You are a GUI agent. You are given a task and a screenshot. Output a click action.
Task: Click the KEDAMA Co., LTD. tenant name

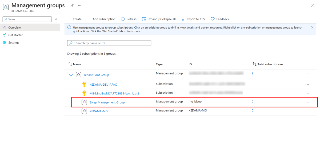23,11
